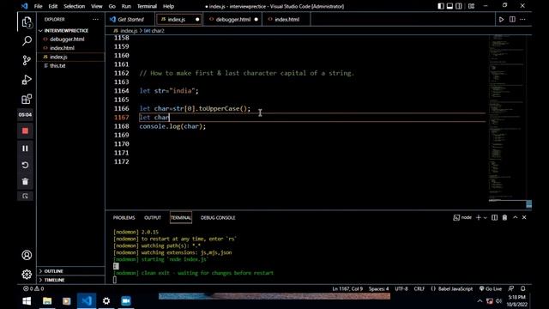The image size is (549, 309).
Task: Show errors and warnings count in status bar
Action: pyautogui.click(x=33, y=288)
